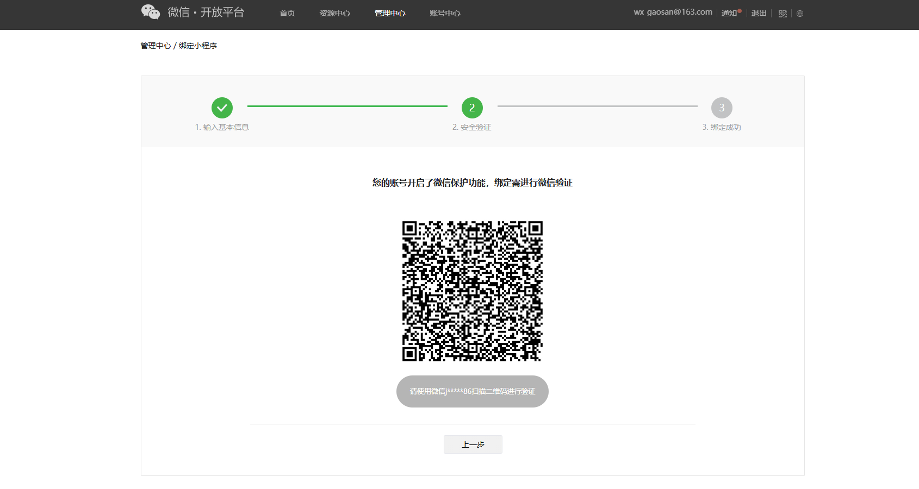
Task: Click the WeChat logo in the header
Action: coord(151,12)
